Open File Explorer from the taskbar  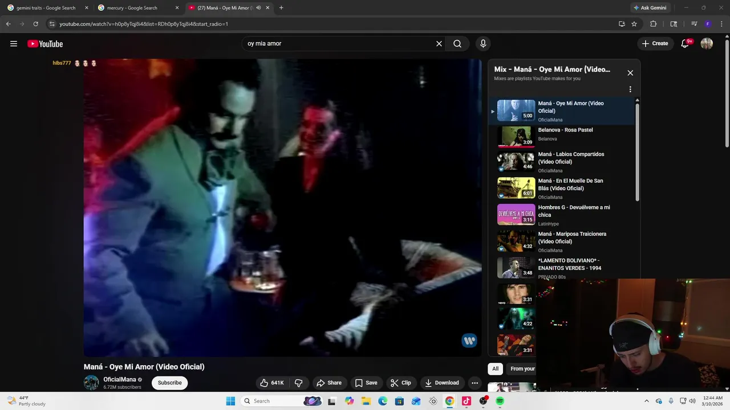point(366,401)
